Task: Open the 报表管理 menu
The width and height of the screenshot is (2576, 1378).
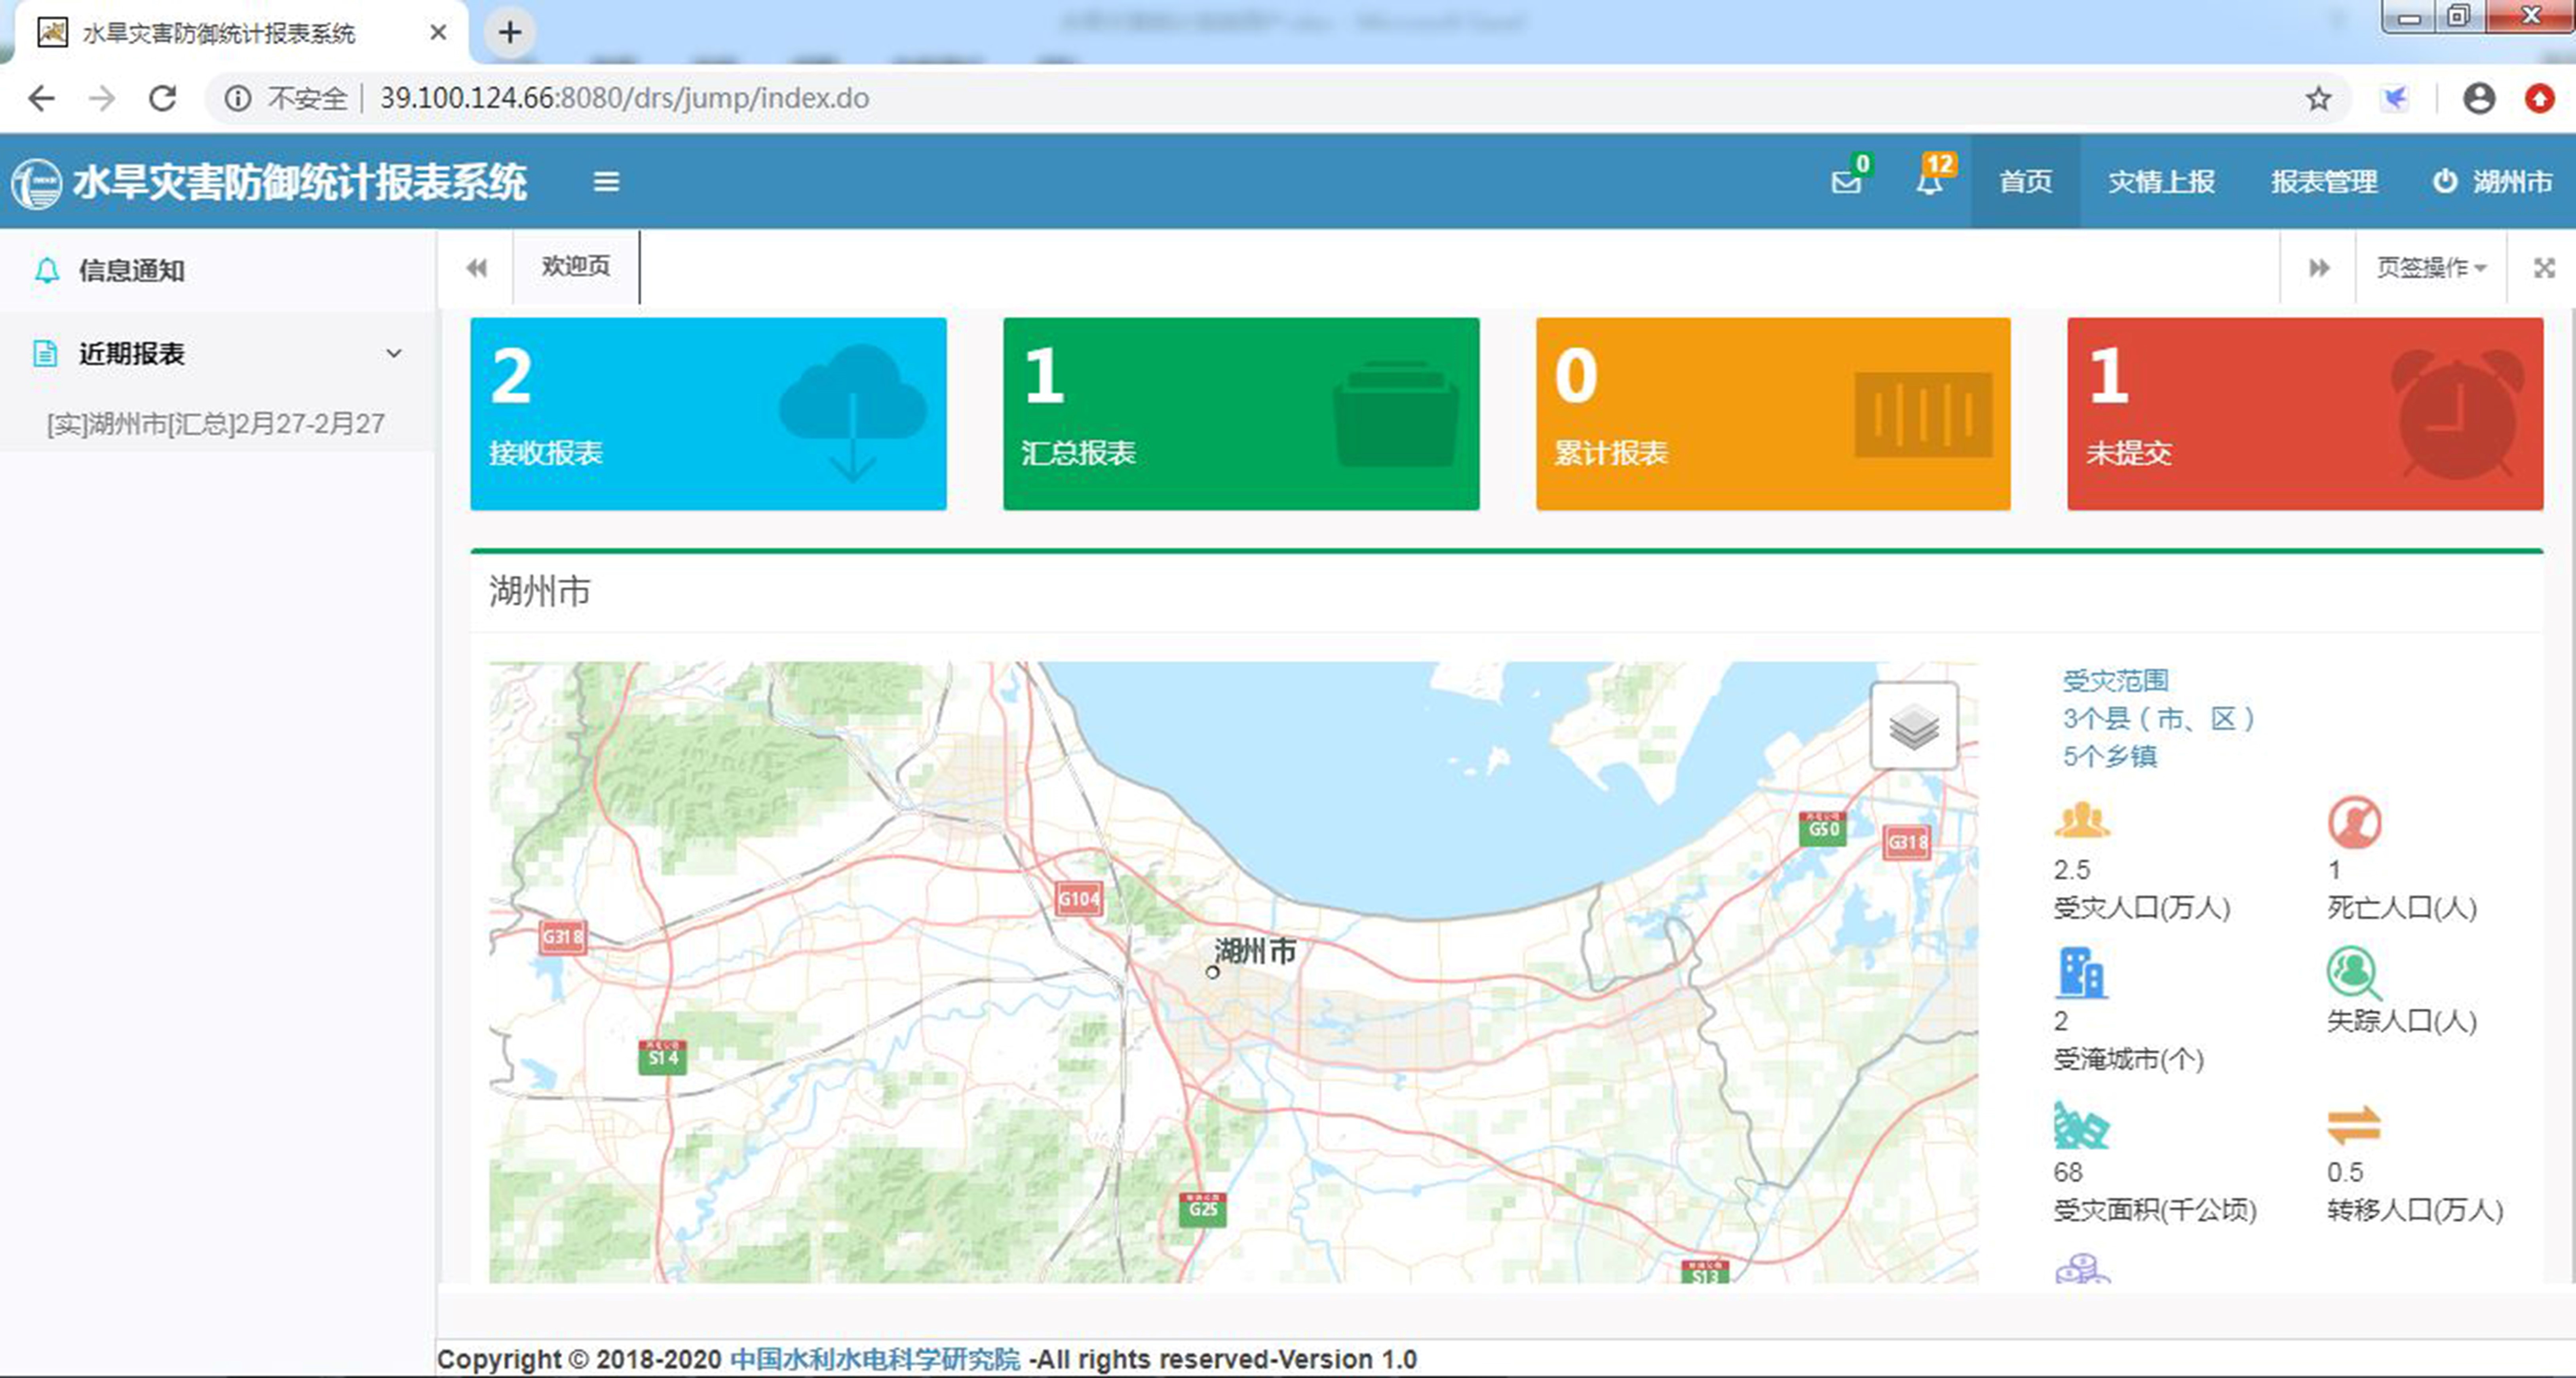Action: tap(2323, 181)
